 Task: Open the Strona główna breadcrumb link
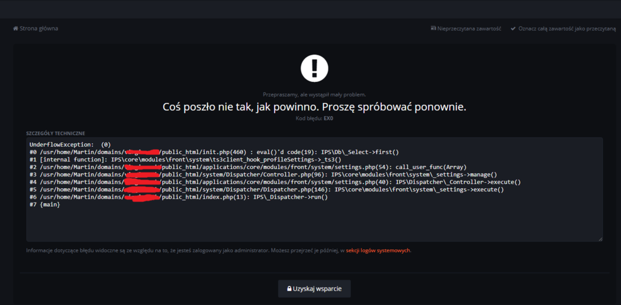tap(39, 29)
